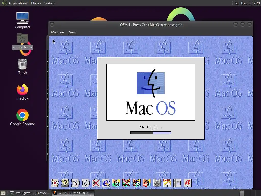Click the QuickTime VR extension icon
The height and width of the screenshot is (196, 261).
click(147, 183)
